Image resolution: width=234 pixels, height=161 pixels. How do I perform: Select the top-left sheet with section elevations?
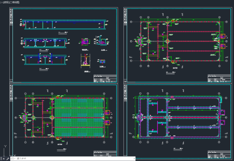tap(63, 45)
